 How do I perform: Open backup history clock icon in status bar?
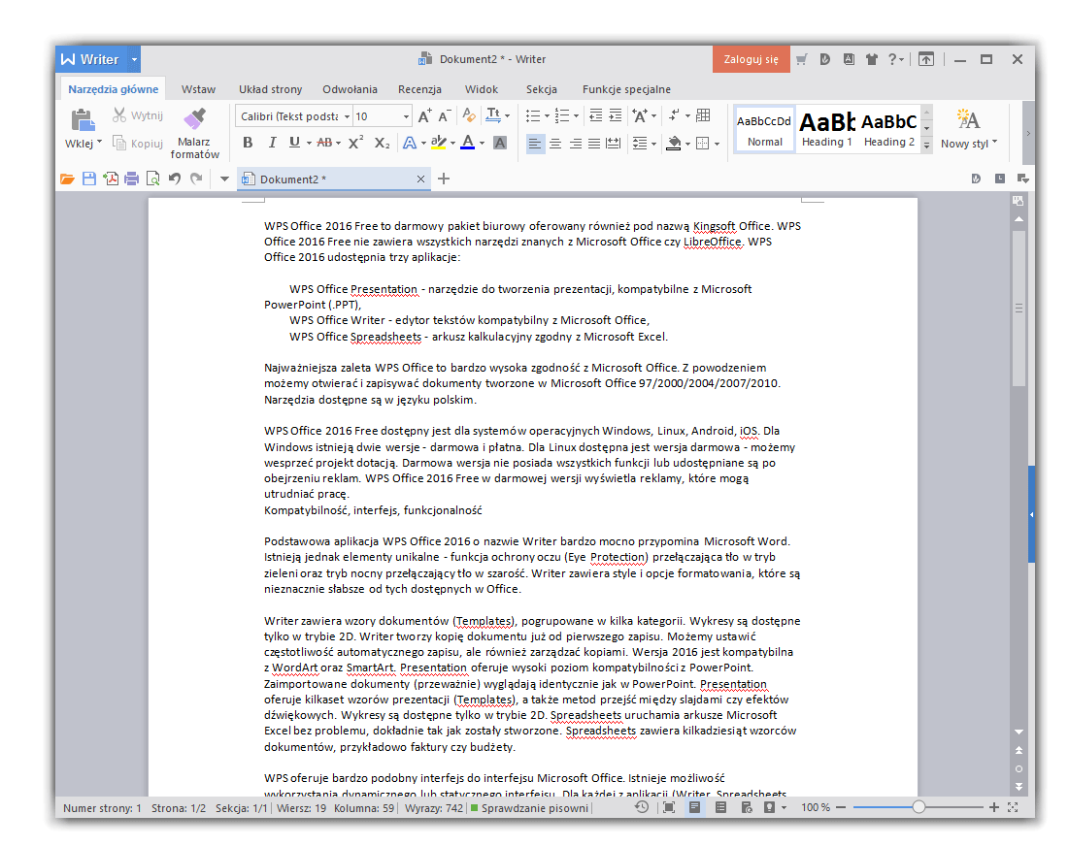click(642, 807)
